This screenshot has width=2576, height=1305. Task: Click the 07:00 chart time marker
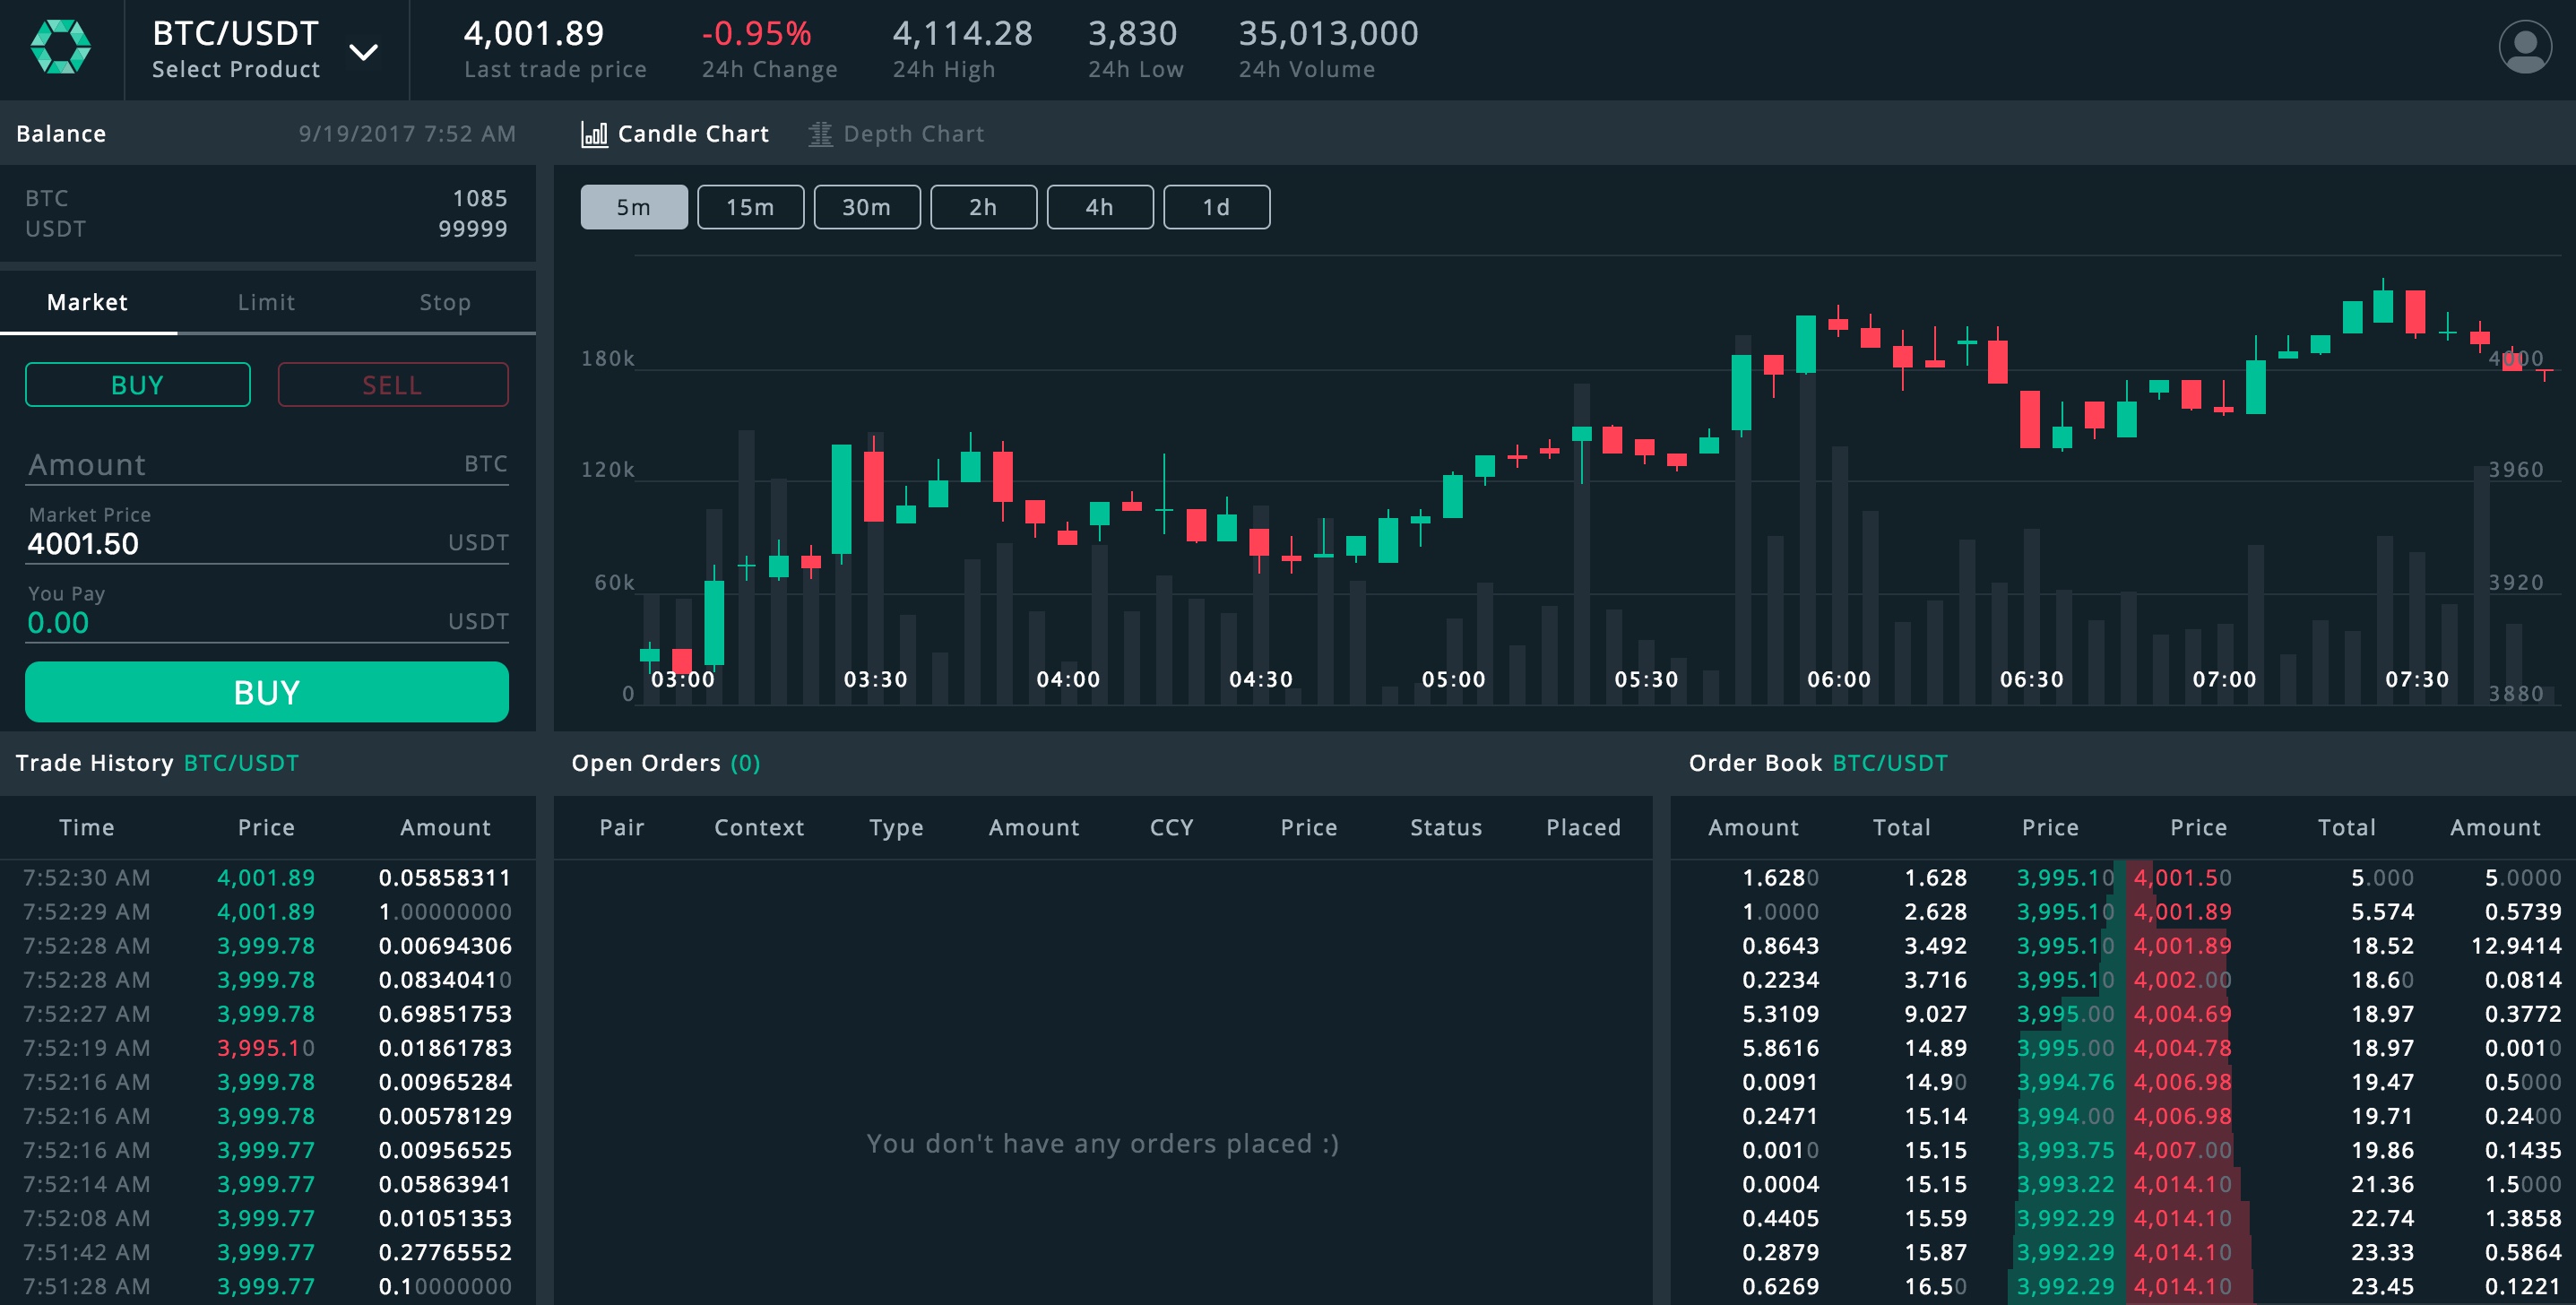[x=2224, y=680]
